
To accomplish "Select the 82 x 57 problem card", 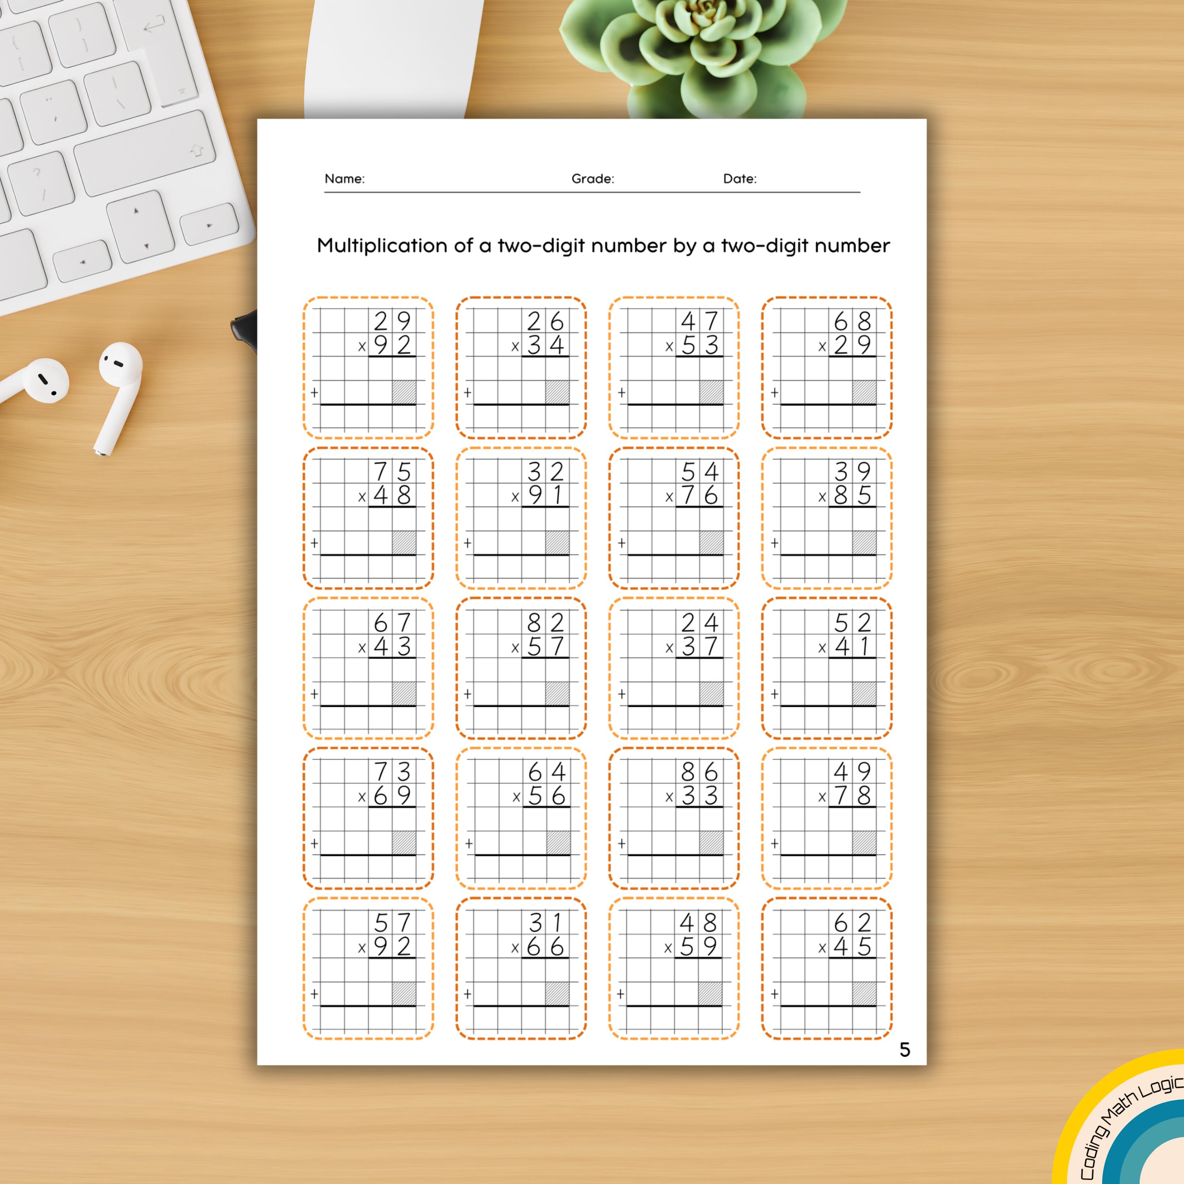I will pyautogui.click(x=521, y=669).
